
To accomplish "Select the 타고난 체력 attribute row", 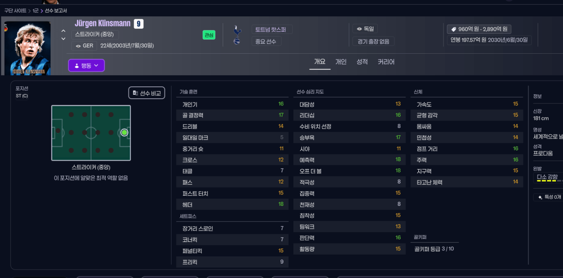I will 467,182.
